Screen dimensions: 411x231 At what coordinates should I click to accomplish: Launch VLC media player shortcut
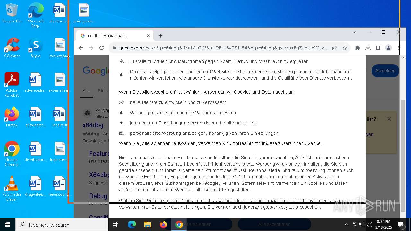coord(12,188)
